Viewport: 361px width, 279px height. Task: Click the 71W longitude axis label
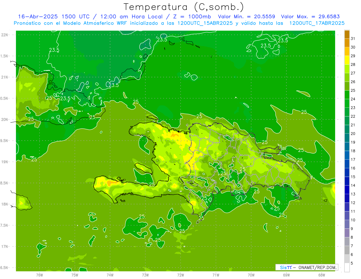point(216,275)
